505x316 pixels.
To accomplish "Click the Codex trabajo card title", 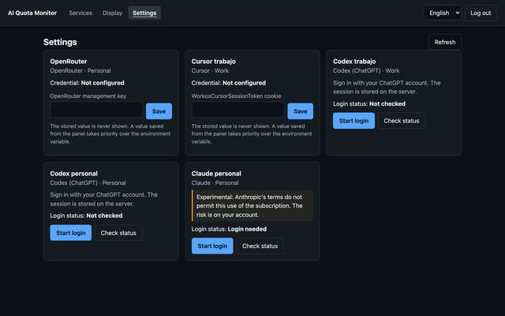I will coord(354,62).
